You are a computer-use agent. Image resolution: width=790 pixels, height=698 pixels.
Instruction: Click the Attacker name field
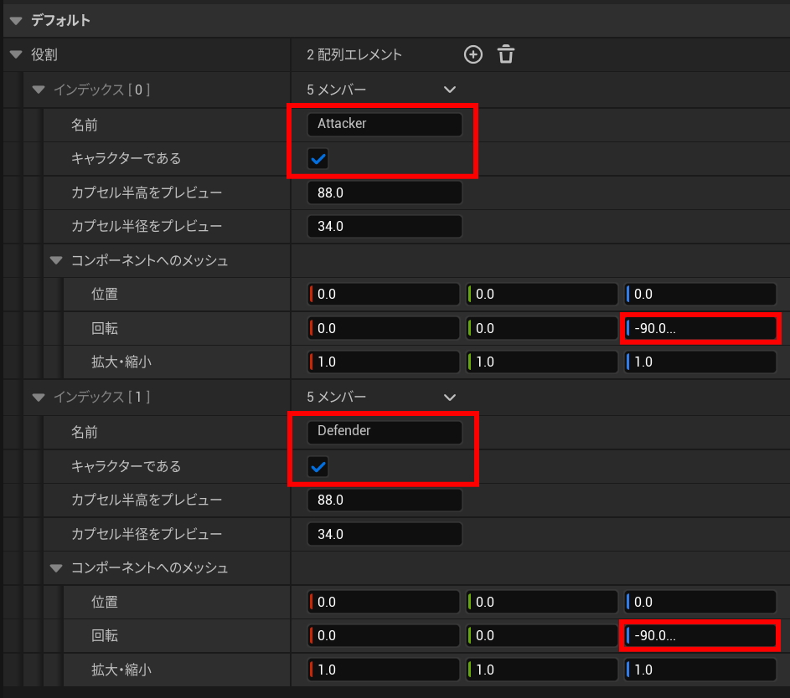[x=385, y=124]
